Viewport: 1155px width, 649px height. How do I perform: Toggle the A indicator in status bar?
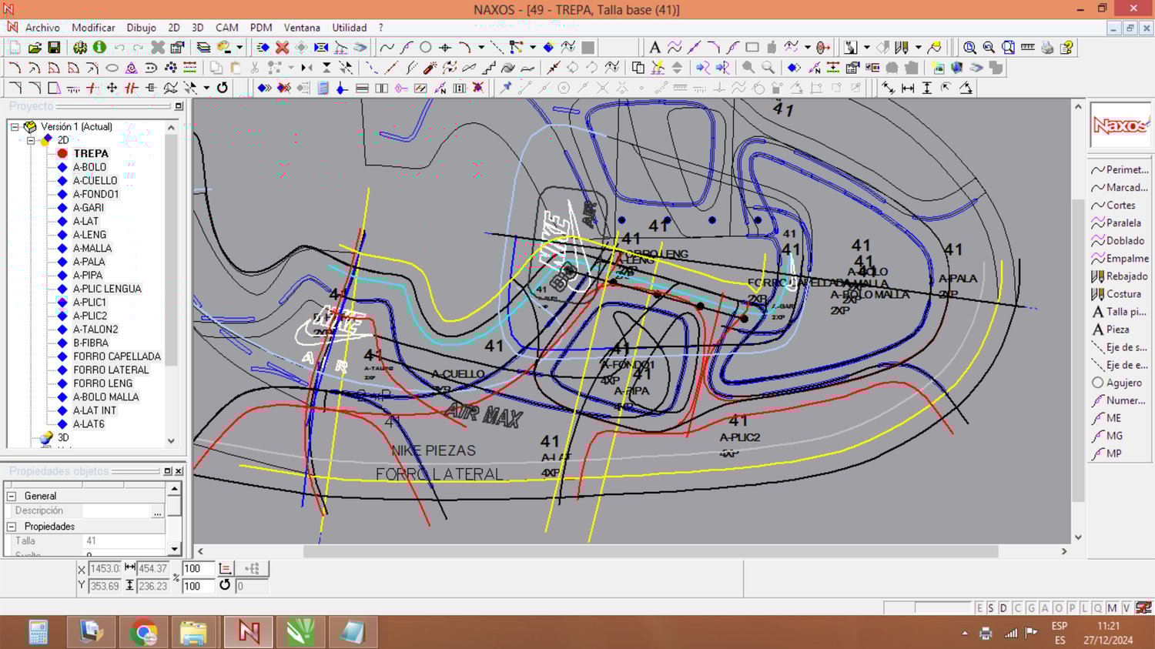pyautogui.click(x=1045, y=608)
